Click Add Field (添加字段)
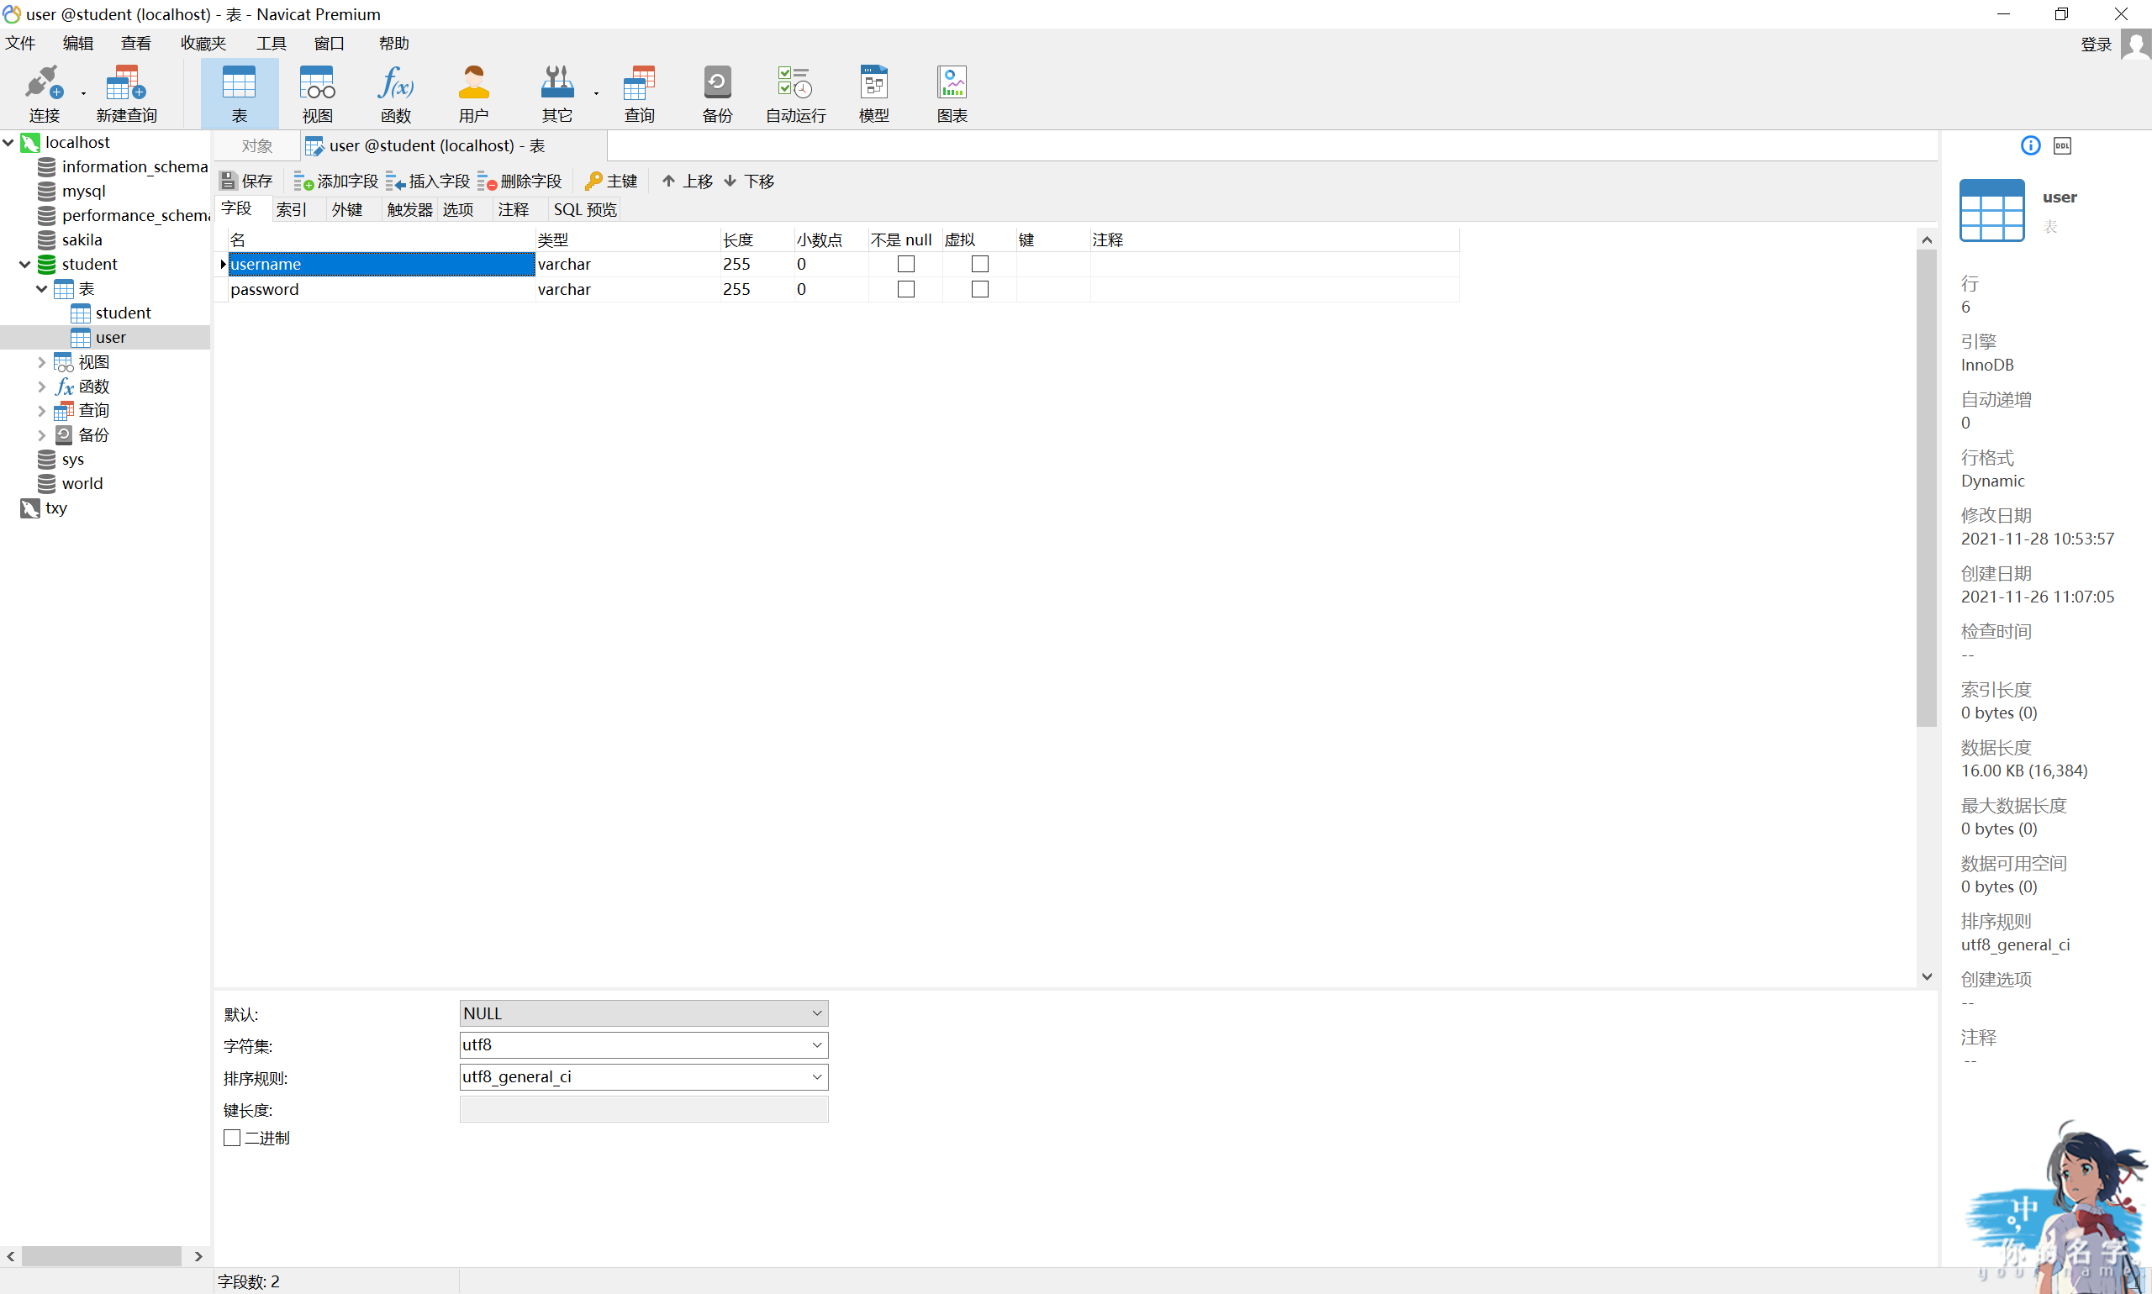Image resolution: width=2152 pixels, height=1294 pixels. tap(336, 181)
